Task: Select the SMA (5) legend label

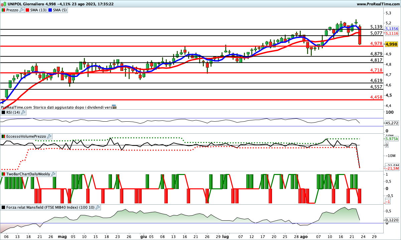Action: (60, 10)
